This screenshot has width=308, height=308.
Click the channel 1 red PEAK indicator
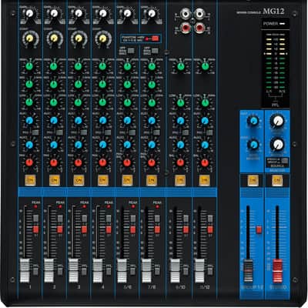click(x=35, y=206)
